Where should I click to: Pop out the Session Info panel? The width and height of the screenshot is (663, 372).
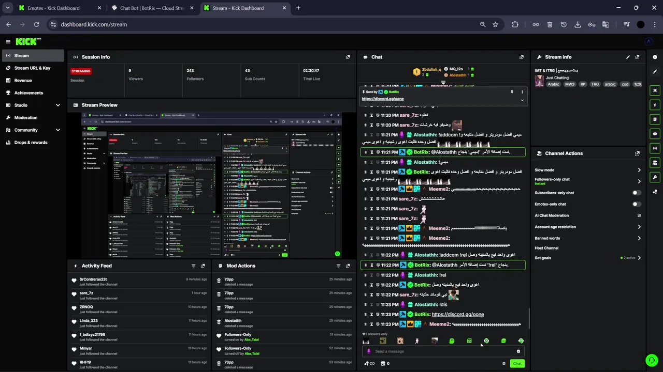point(348,57)
